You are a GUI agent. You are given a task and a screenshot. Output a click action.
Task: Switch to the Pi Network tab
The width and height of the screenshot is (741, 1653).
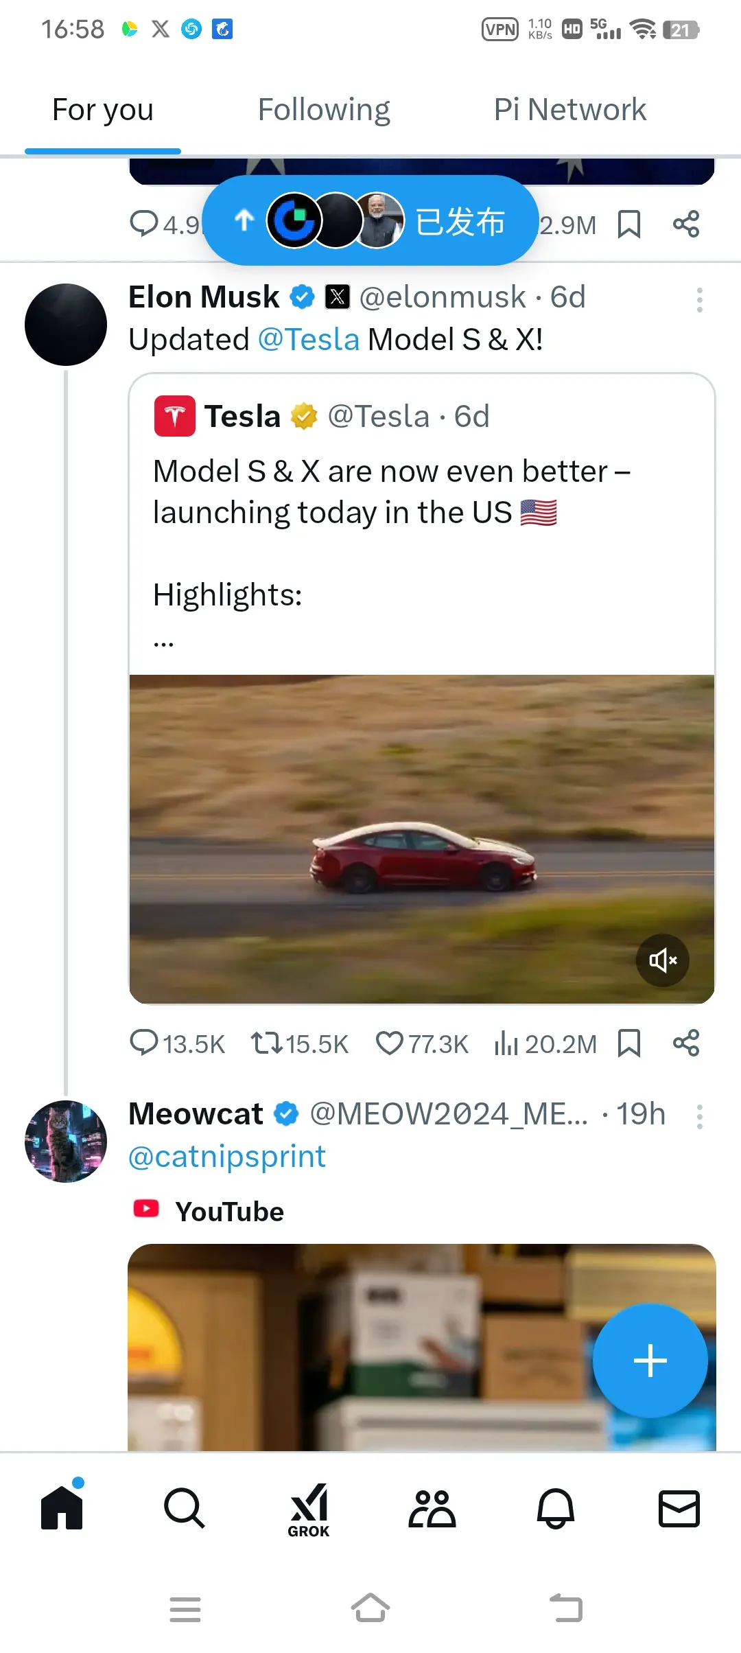[x=570, y=110]
